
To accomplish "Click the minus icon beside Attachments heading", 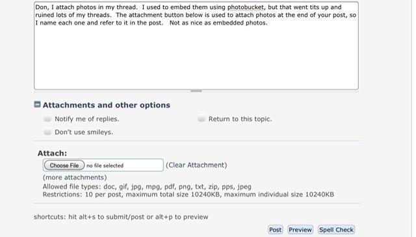I will (x=38, y=104).
